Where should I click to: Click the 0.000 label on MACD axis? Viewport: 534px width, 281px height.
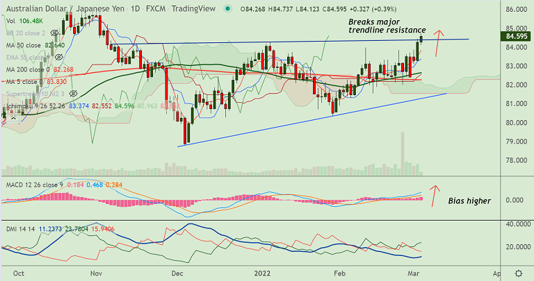pos(515,200)
